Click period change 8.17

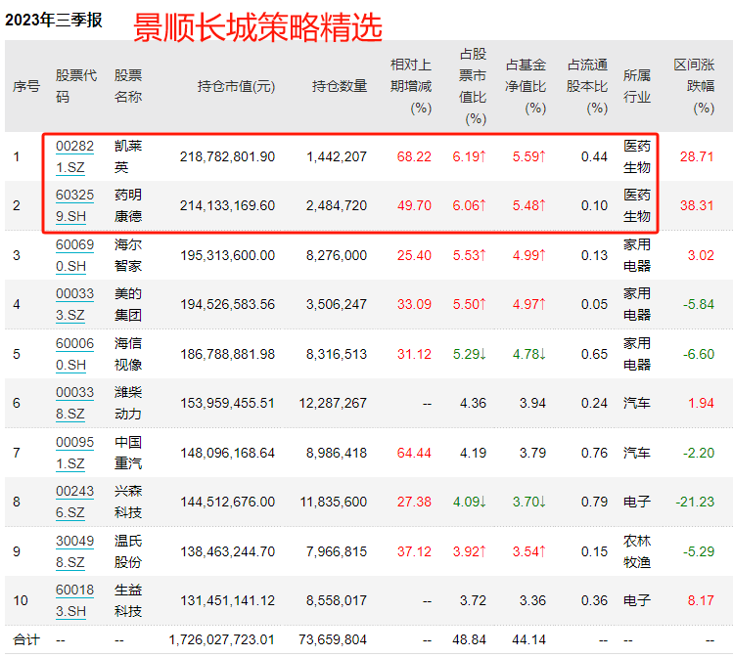tap(701, 600)
